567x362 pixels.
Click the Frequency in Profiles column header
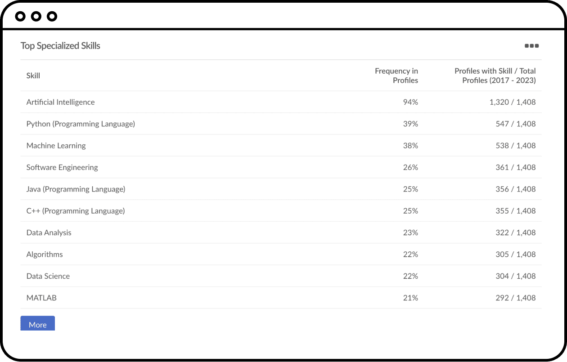tap(396, 76)
